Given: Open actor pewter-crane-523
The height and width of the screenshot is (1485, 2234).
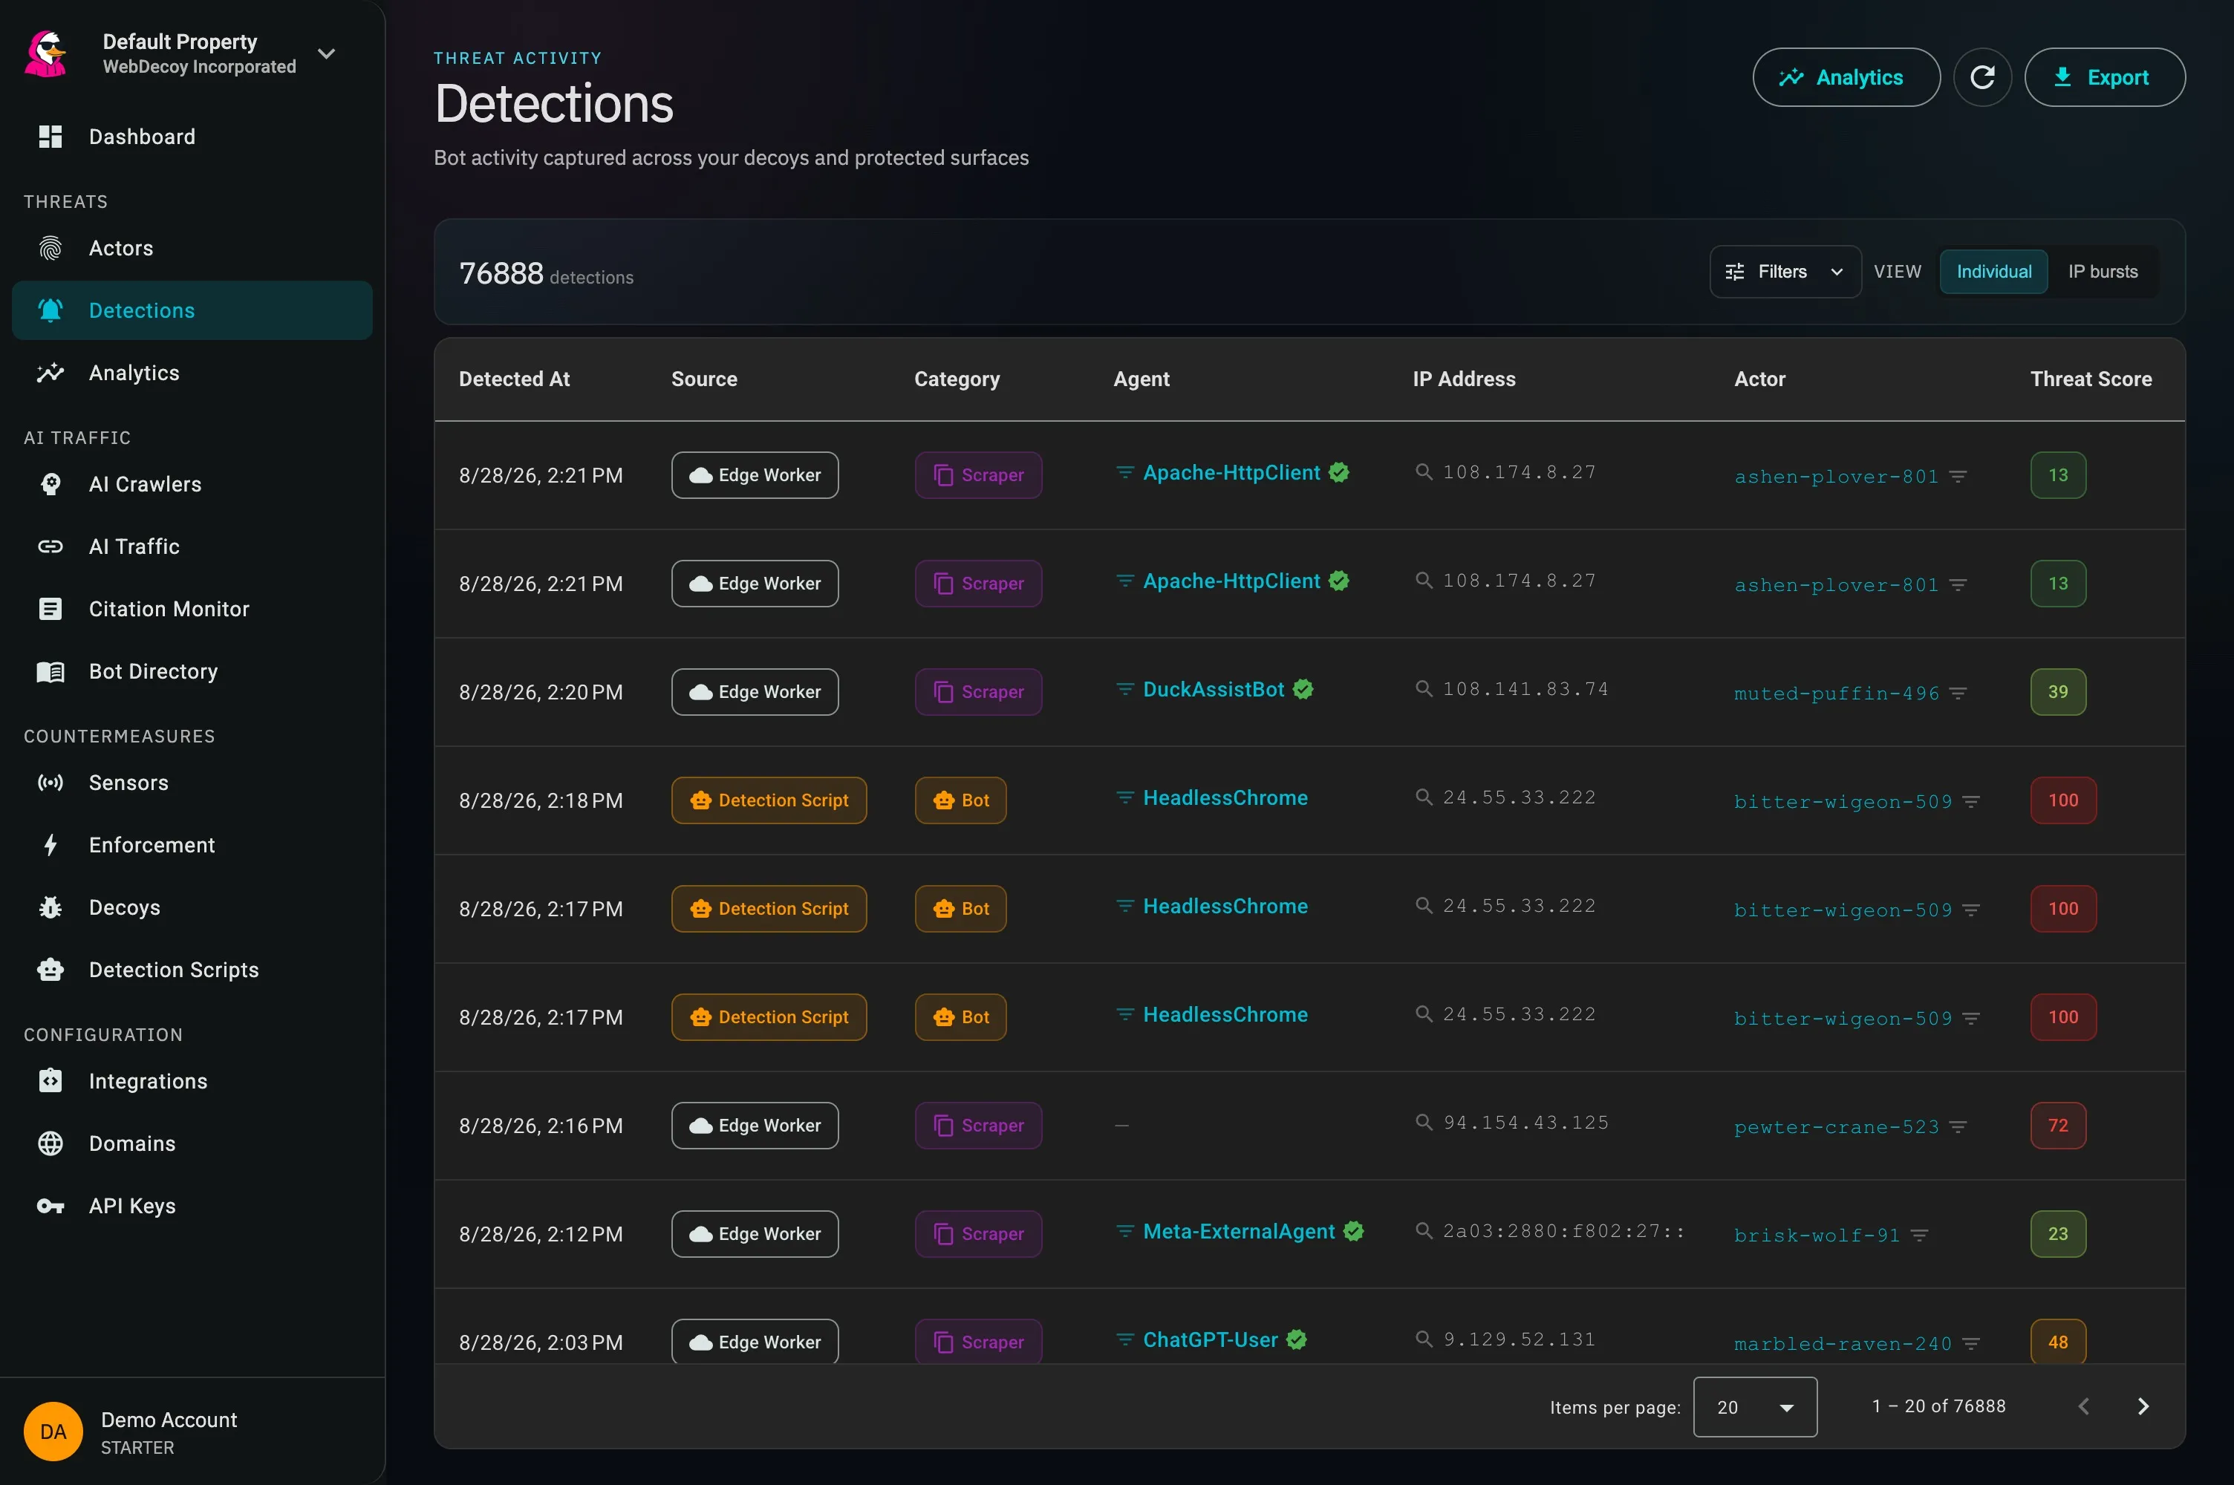Looking at the screenshot, I should pos(1836,1128).
